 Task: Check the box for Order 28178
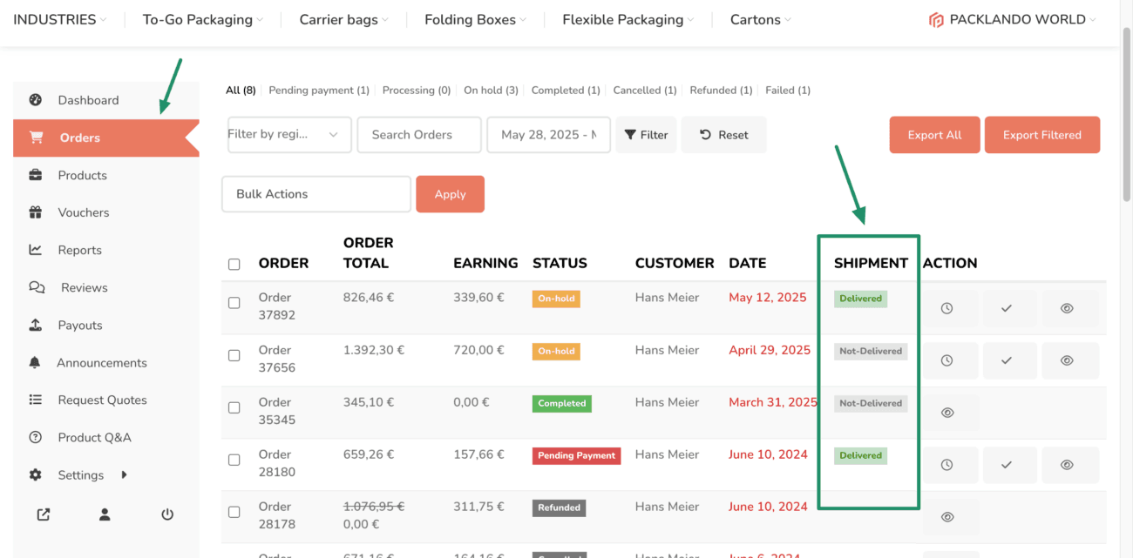pos(234,512)
